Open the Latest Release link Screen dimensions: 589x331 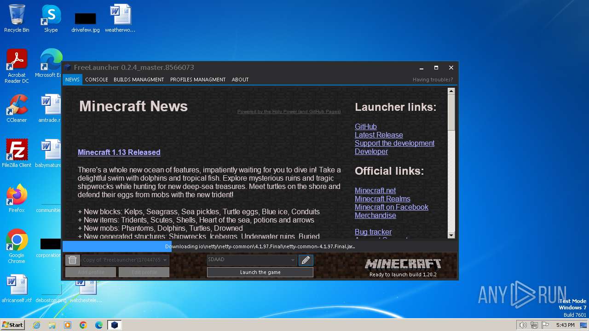pyautogui.click(x=379, y=135)
